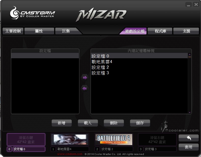Select 戰地風雲4 in onboard memory list

pyautogui.click(x=139, y=62)
